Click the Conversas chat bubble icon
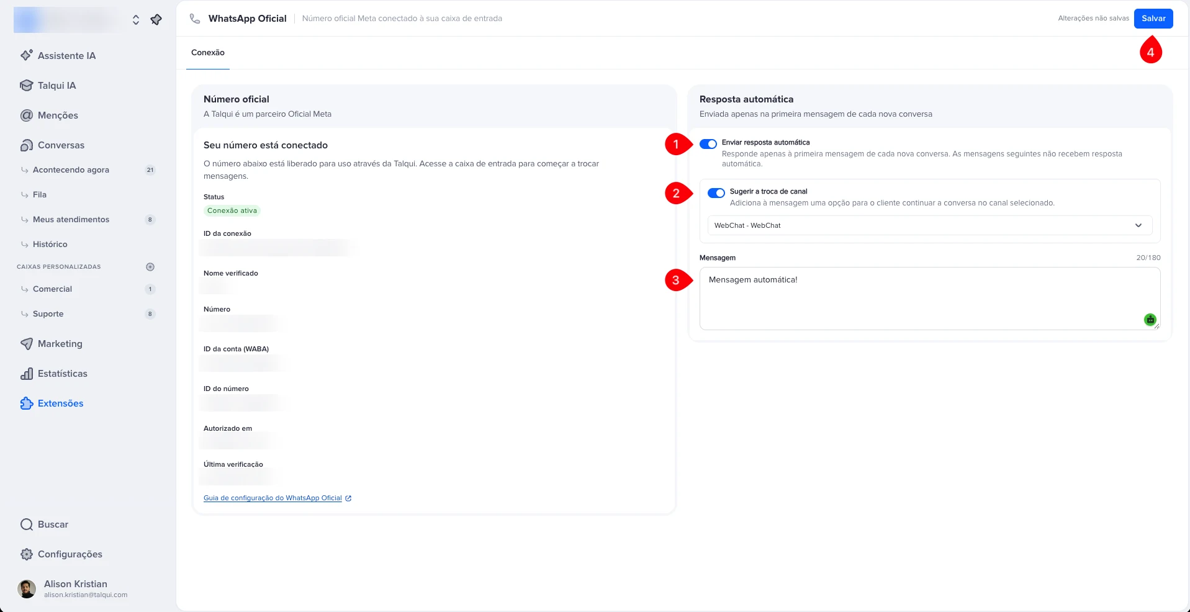Screen dimensions: 1190x612 26,145
